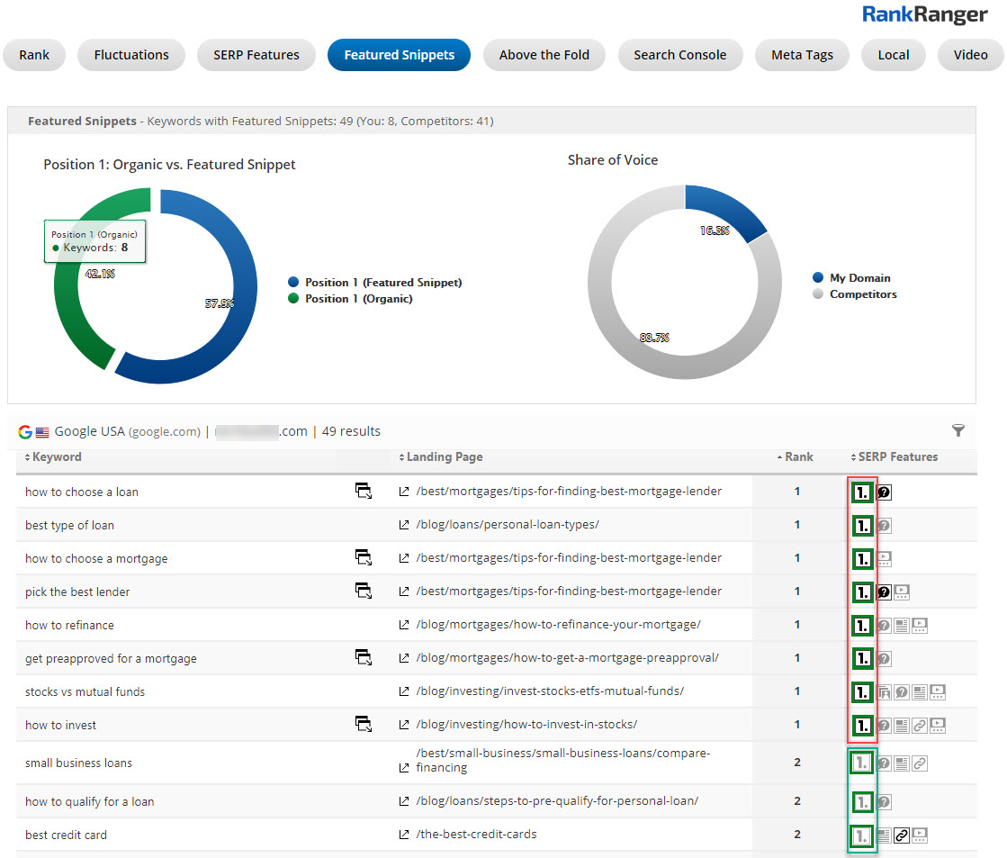
Task: Open the external link icon for /blog/loans/personal-loan-types/
Action: (x=404, y=525)
